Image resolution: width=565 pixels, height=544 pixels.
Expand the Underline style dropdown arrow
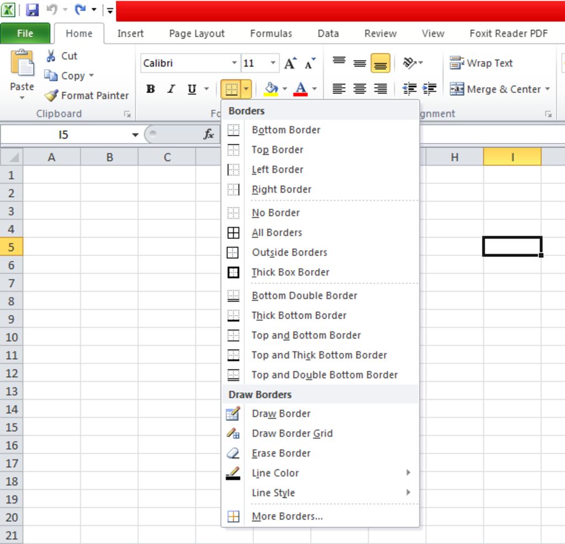click(x=206, y=89)
